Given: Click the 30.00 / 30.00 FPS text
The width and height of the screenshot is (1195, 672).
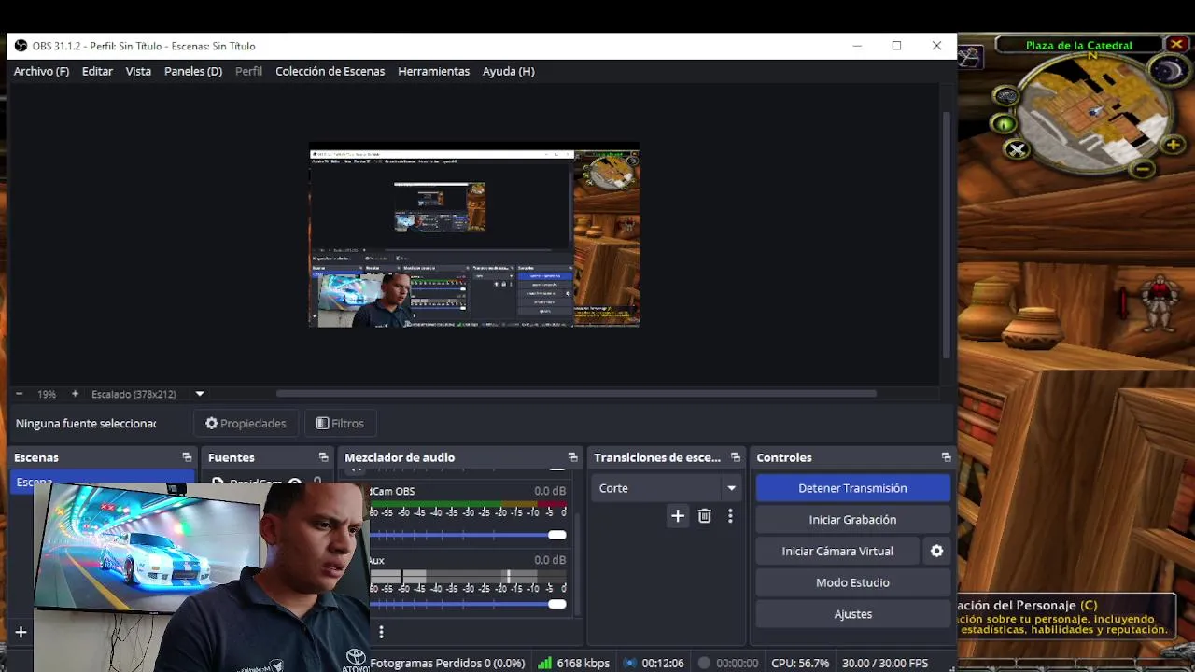Looking at the screenshot, I should point(885,663).
